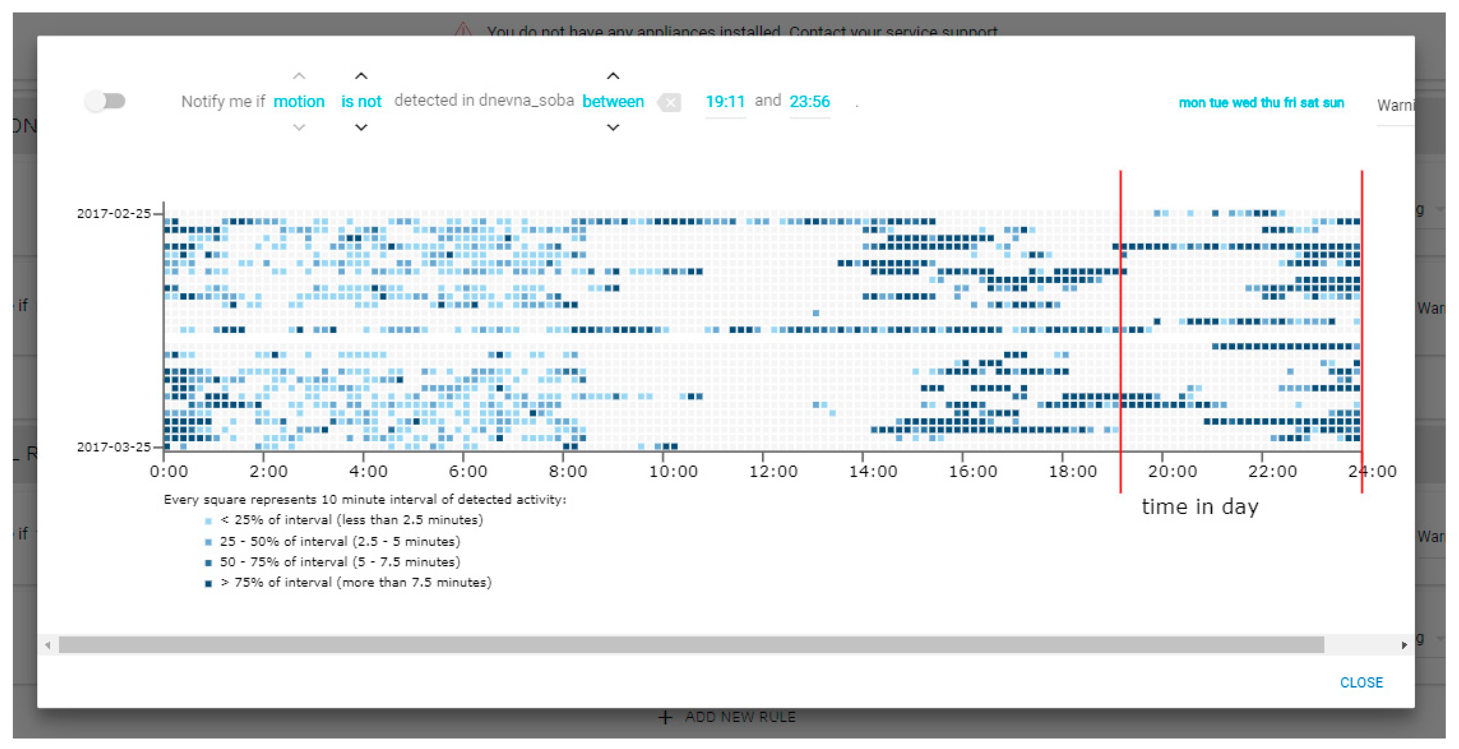
Task: Click the horizontal scrollbar thumb
Action: click(691, 645)
